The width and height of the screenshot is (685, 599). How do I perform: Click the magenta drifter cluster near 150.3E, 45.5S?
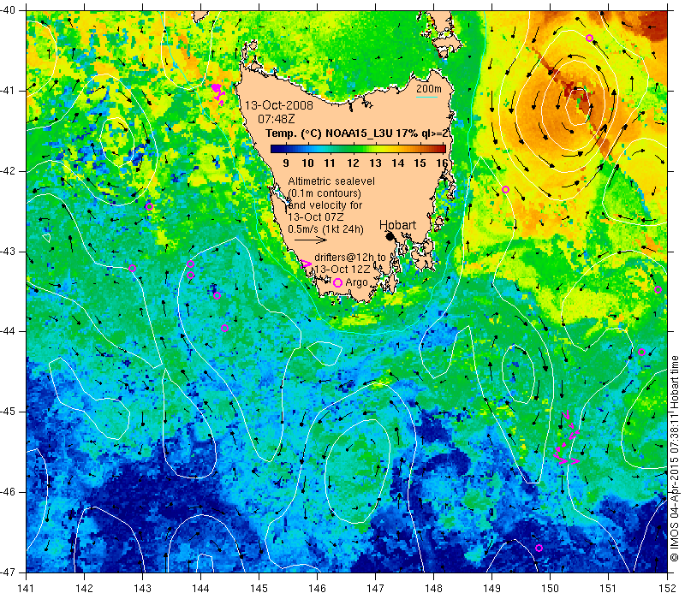point(567,437)
